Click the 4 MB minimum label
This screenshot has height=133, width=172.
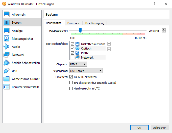(72, 38)
